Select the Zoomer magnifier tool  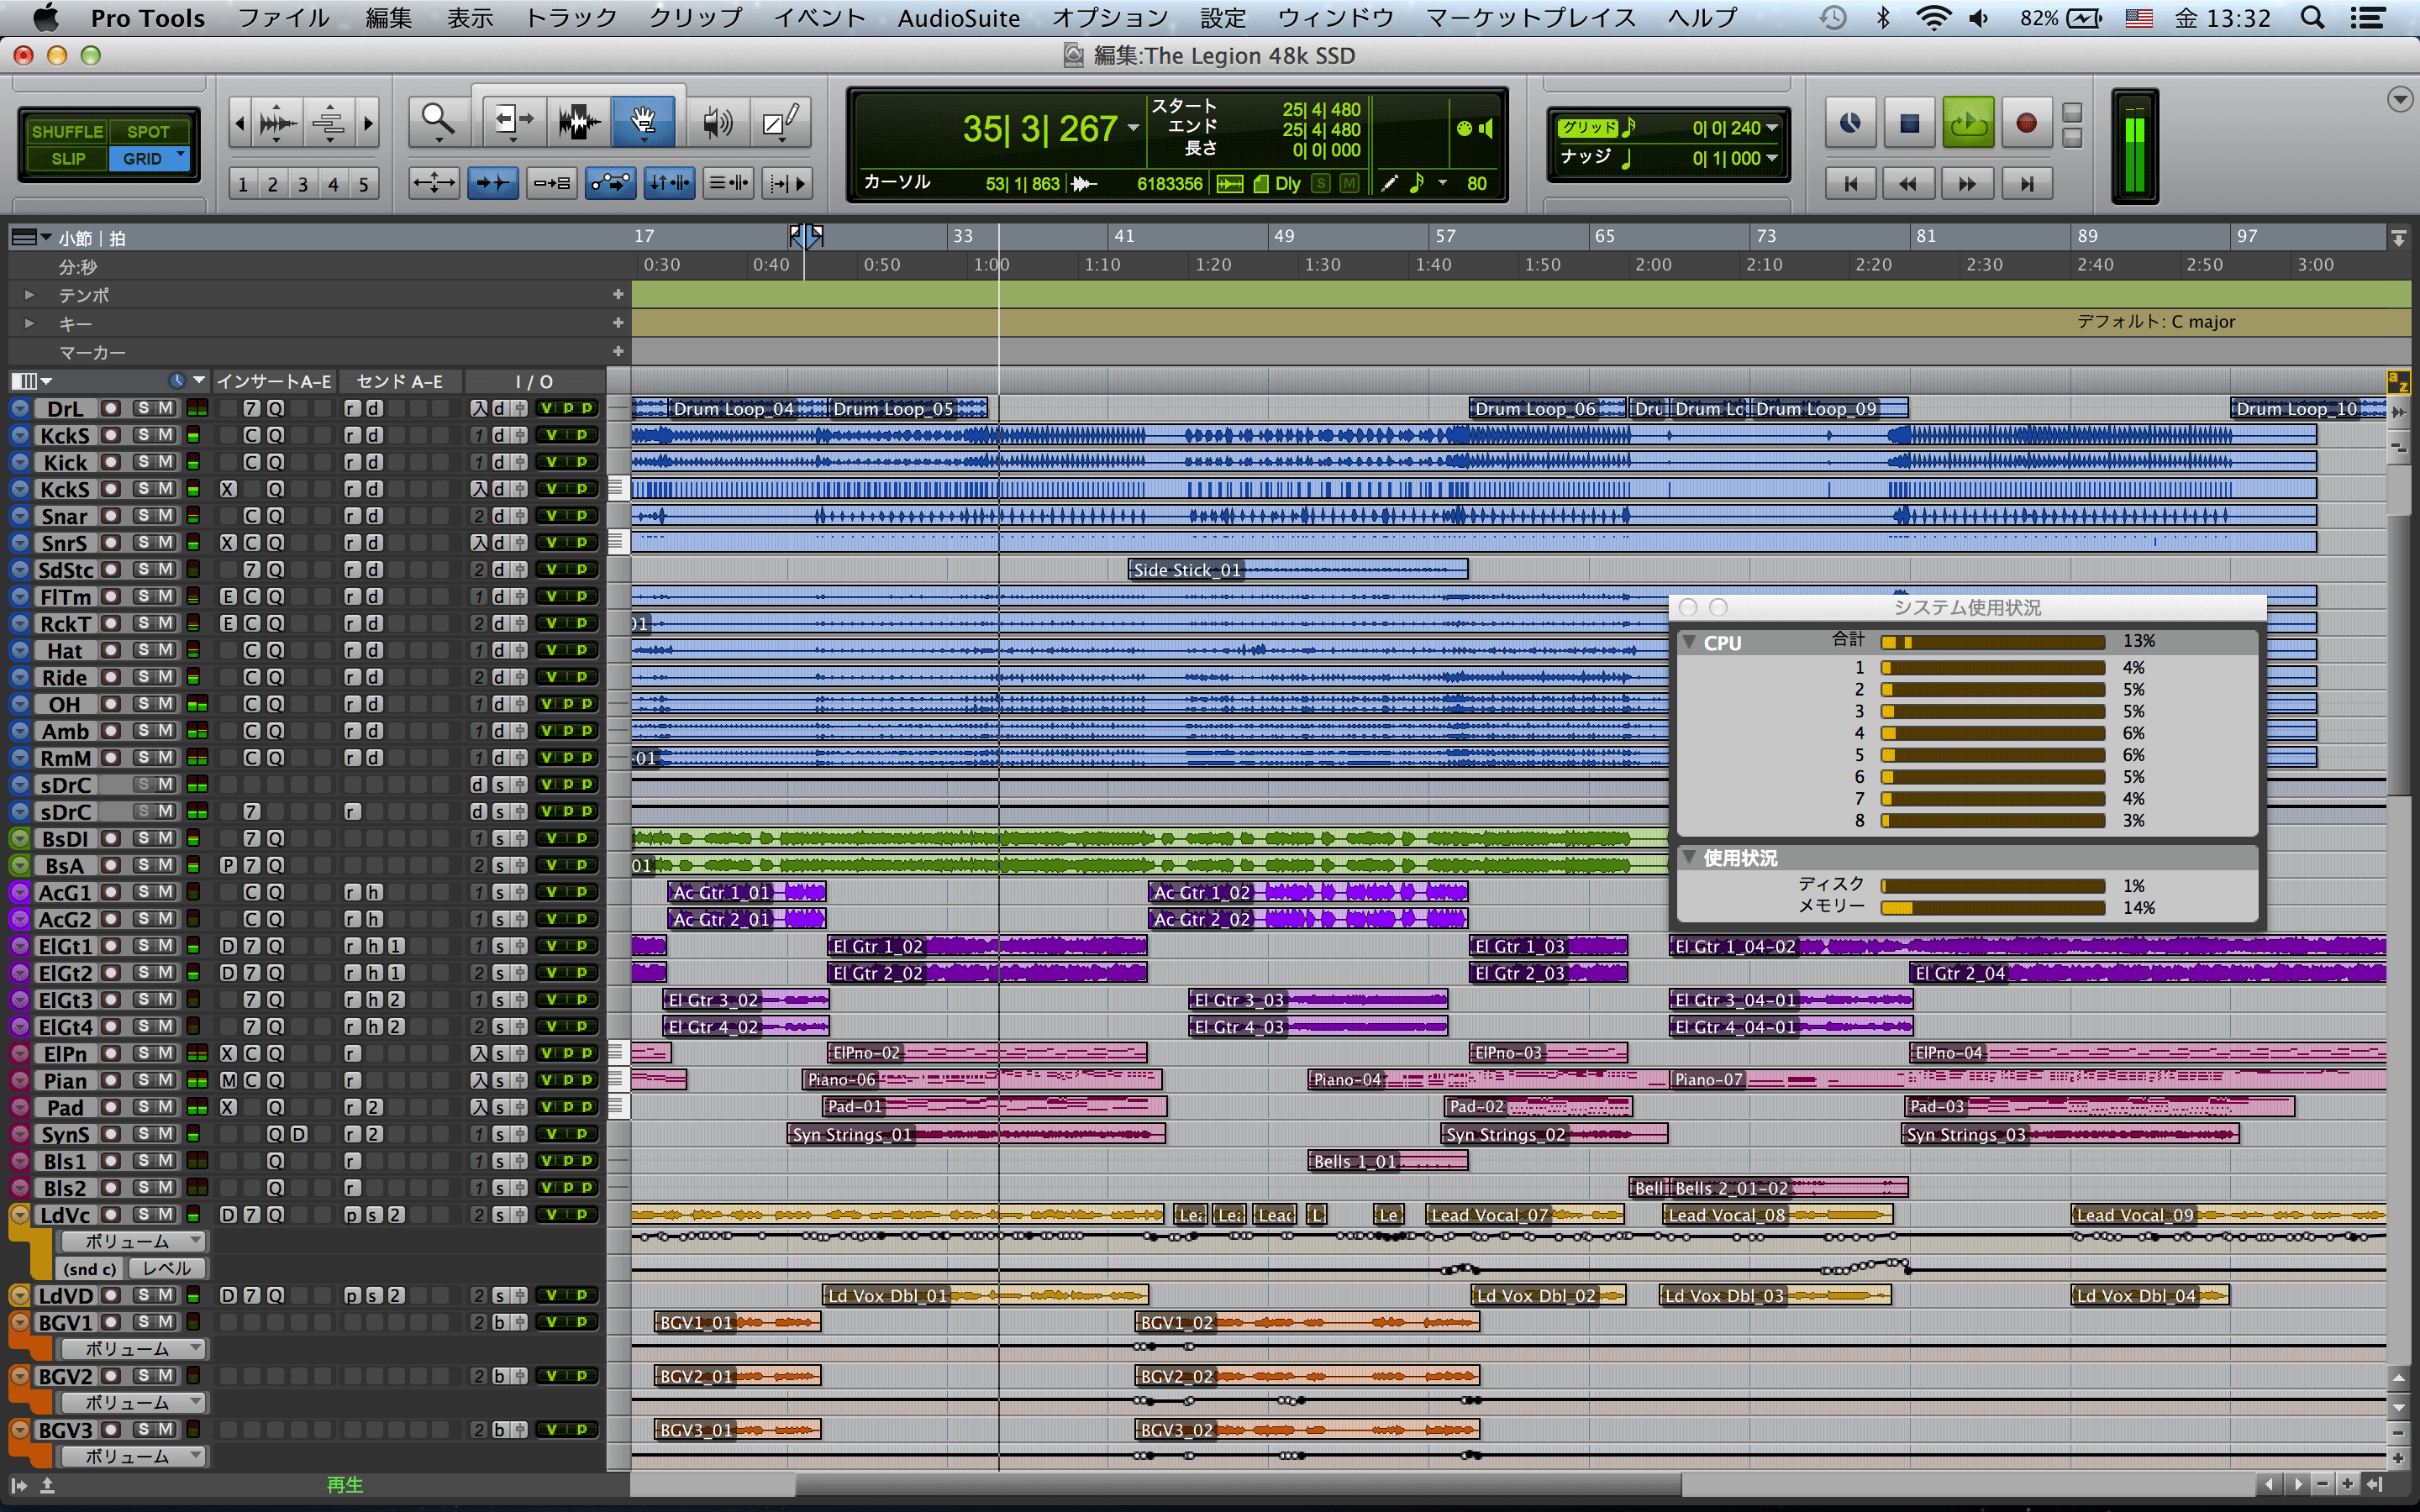438,122
